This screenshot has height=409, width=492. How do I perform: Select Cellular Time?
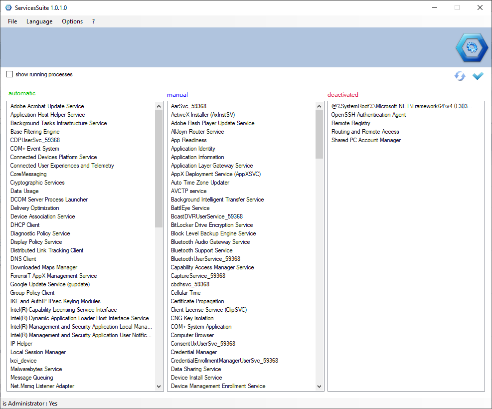185,293
